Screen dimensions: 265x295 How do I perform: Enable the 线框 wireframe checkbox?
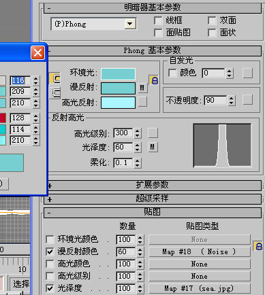tap(158, 20)
